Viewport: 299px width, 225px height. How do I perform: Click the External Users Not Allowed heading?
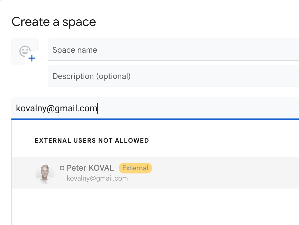point(92,140)
